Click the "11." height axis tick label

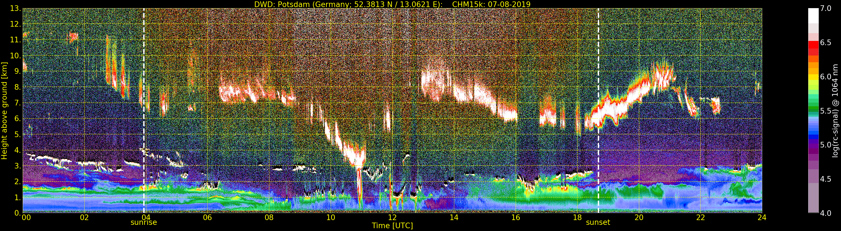(x=16, y=40)
